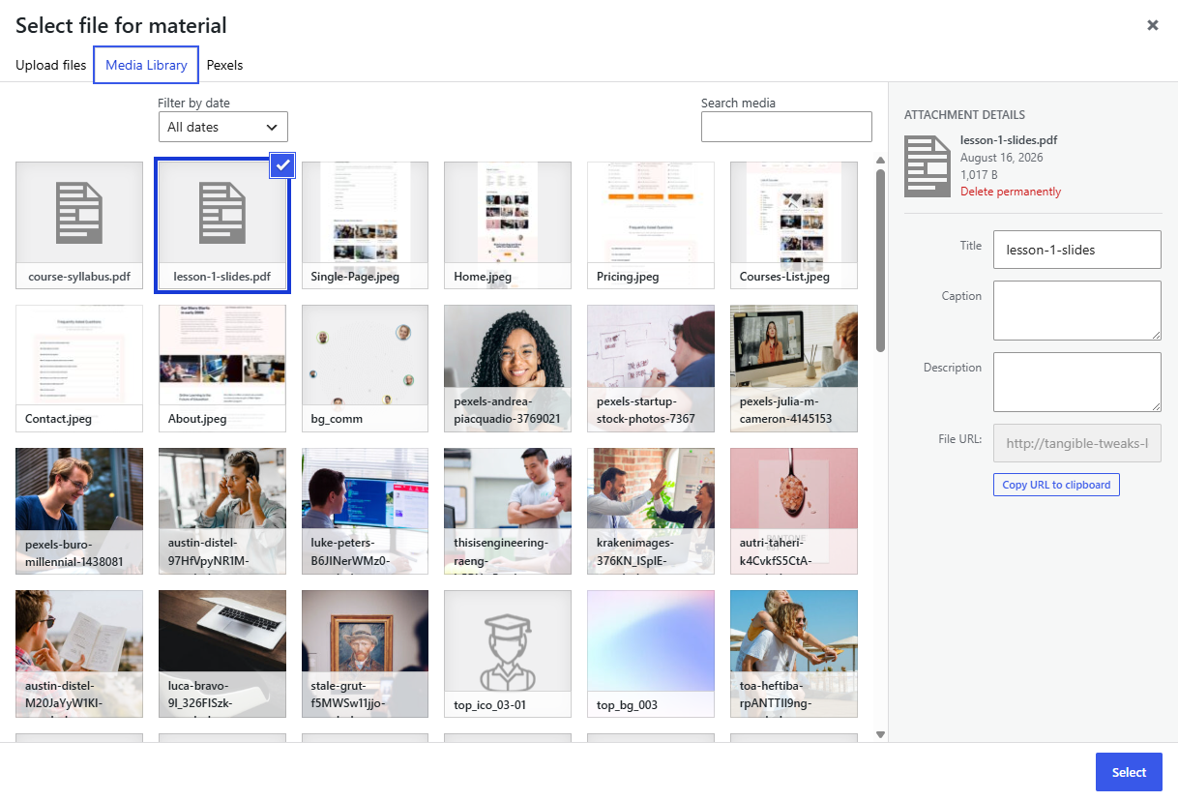Close the Select file dialog
Image resolution: width=1178 pixels, height=801 pixels.
point(1152,25)
